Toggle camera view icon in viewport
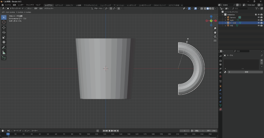 (215, 37)
